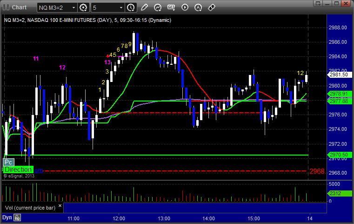Image resolution: width=354 pixels, height=224 pixels.
Task: Maximize the chart window
Action: 336,3
